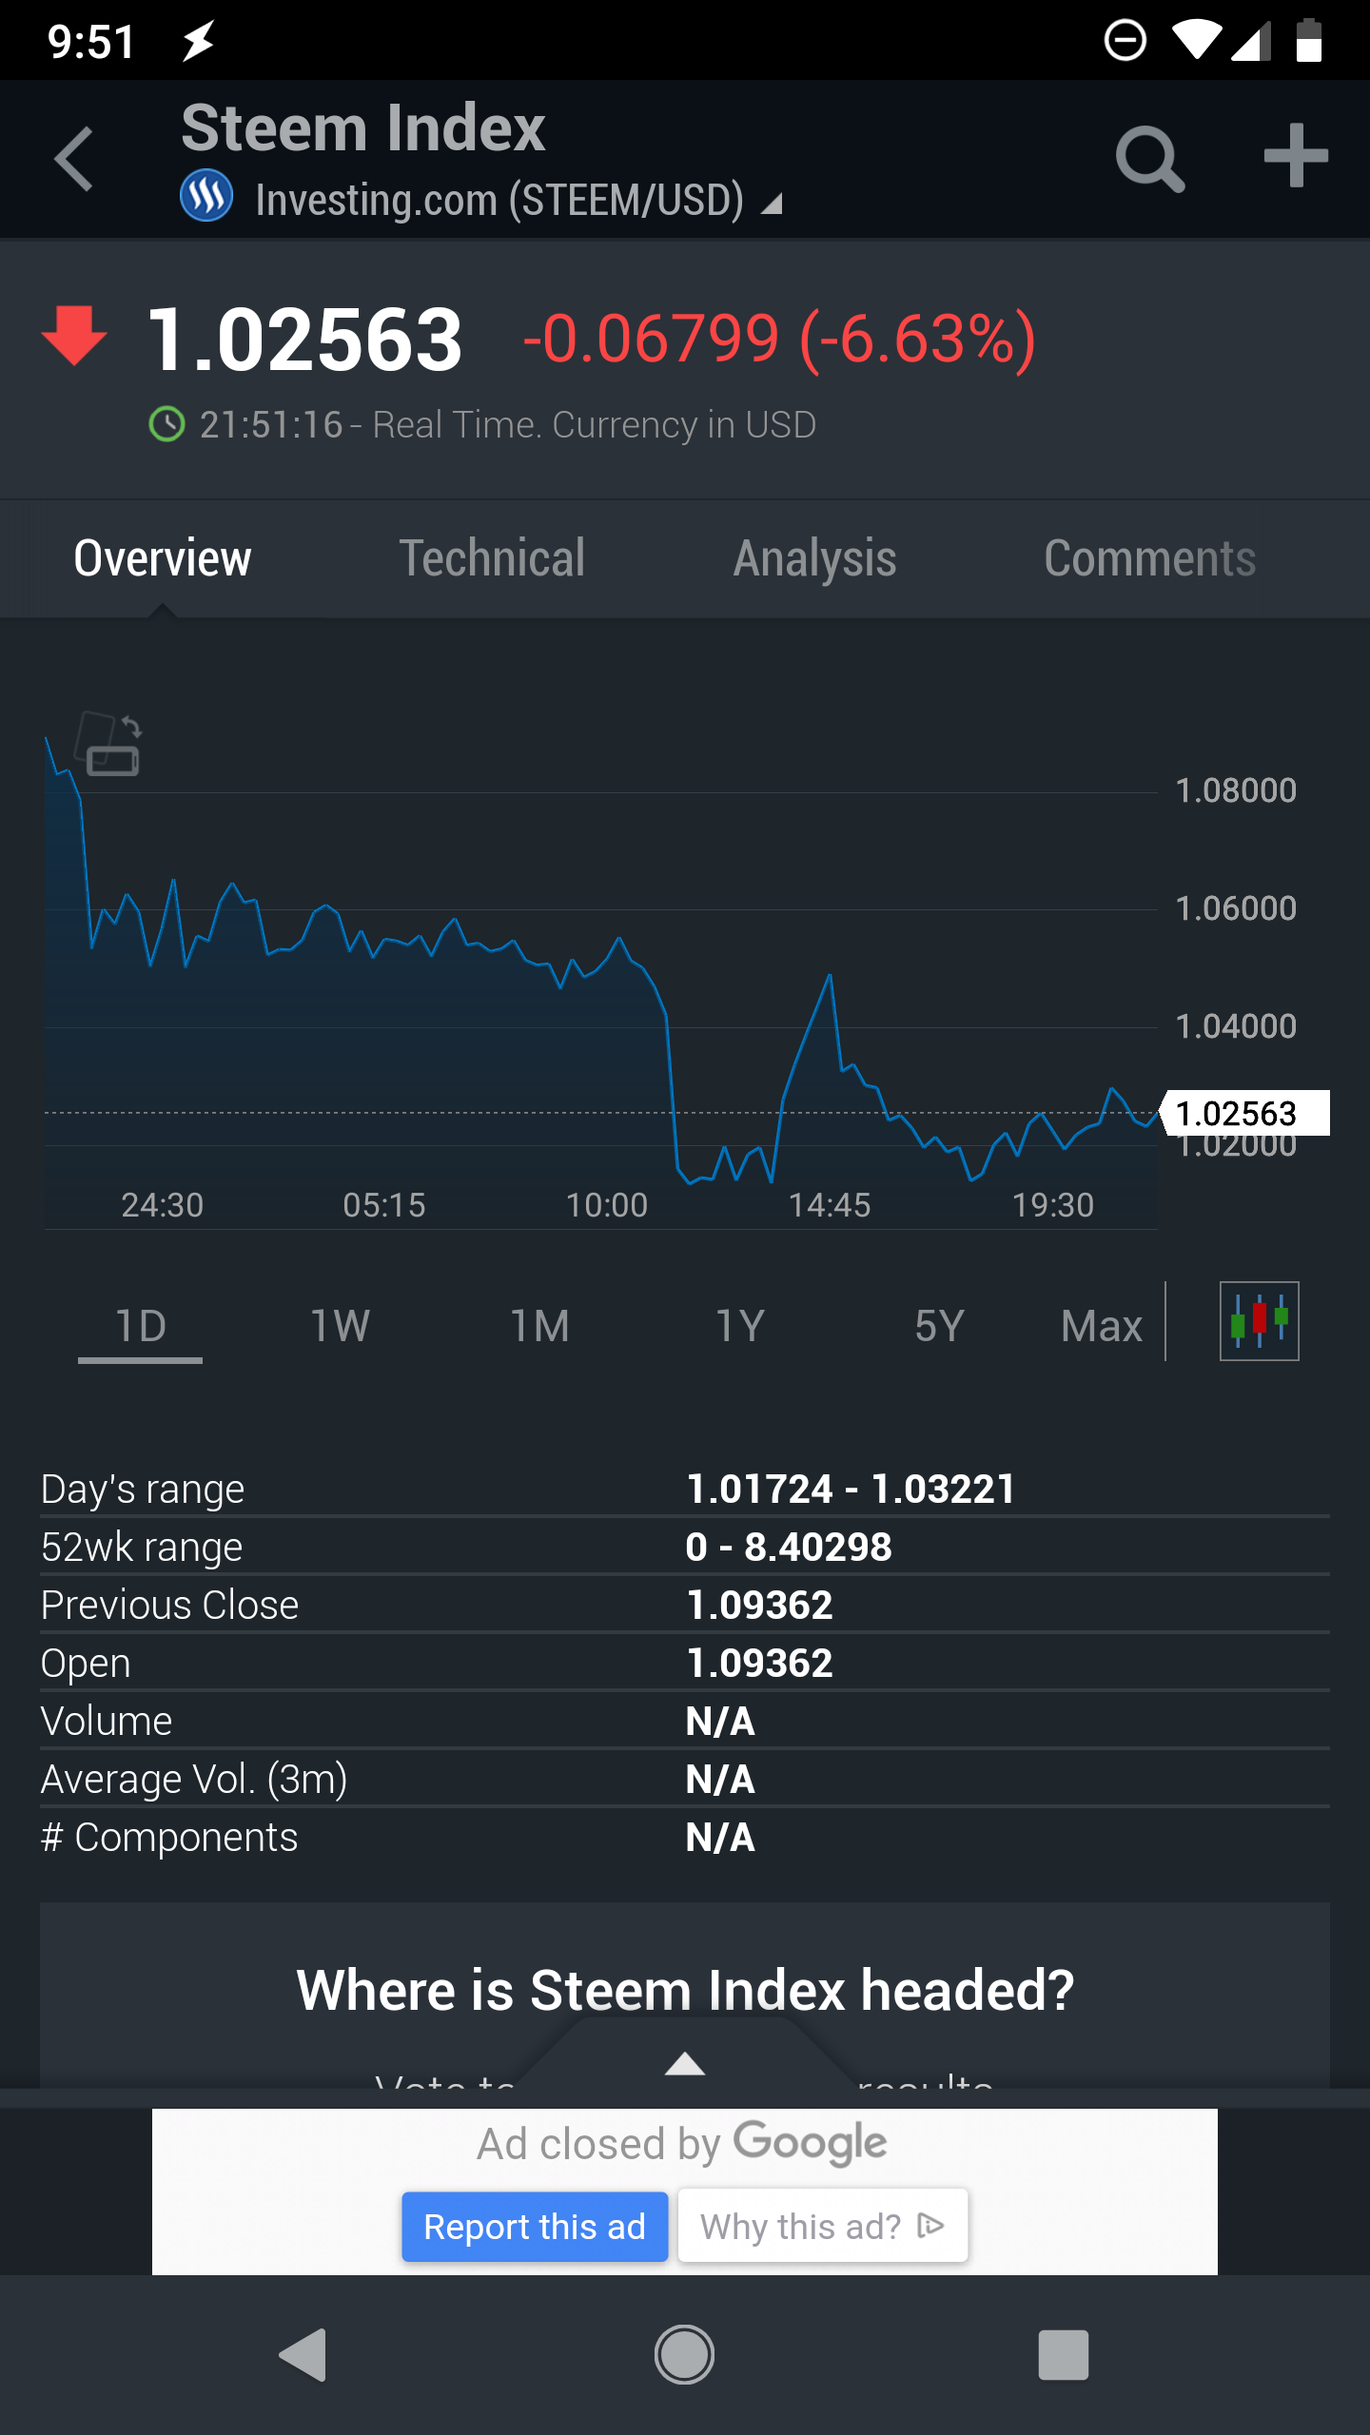The image size is (1370, 2435).
Task: Switch to the Overview tab
Action: [x=163, y=558]
